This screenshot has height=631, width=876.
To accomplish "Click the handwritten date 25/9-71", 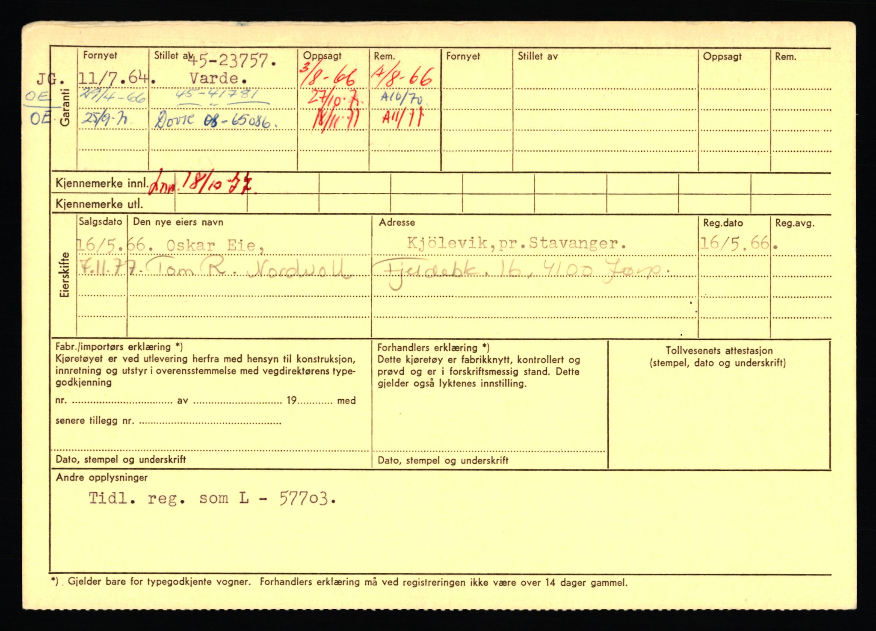I will pos(104,119).
